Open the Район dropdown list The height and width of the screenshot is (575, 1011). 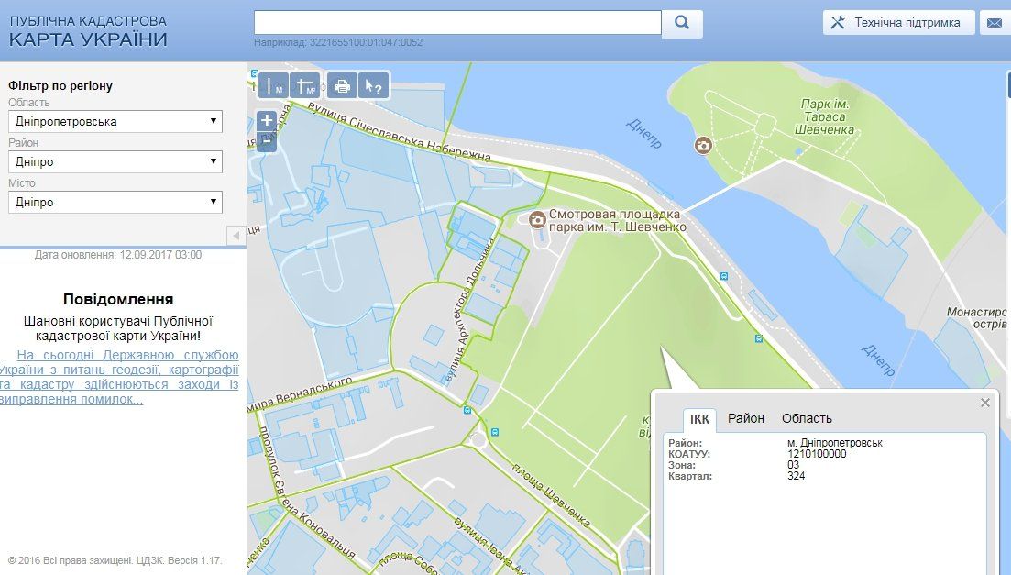point(115,161)
